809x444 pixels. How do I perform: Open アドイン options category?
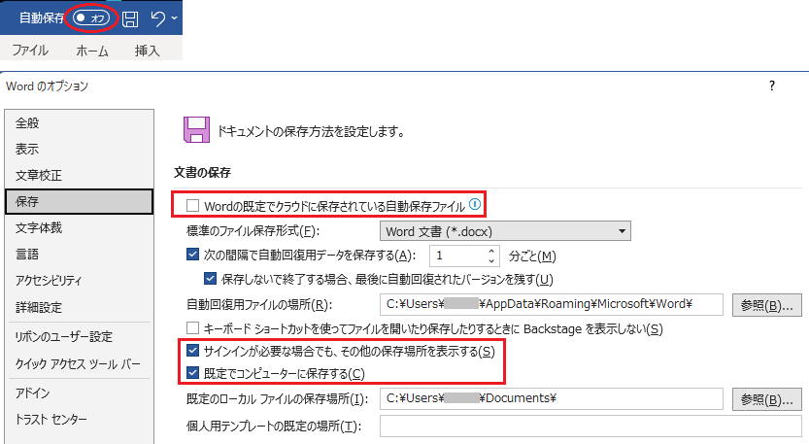pos(79,393)
